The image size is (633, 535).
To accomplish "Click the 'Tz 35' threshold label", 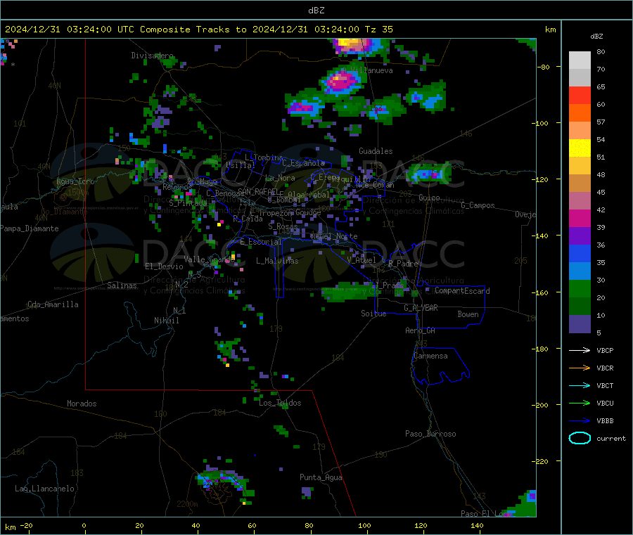I will tap(378, 30).
